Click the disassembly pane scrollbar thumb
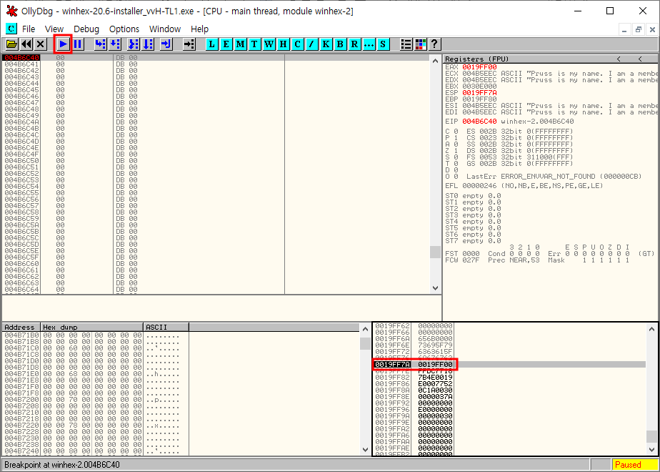 [x=435, y=252]
